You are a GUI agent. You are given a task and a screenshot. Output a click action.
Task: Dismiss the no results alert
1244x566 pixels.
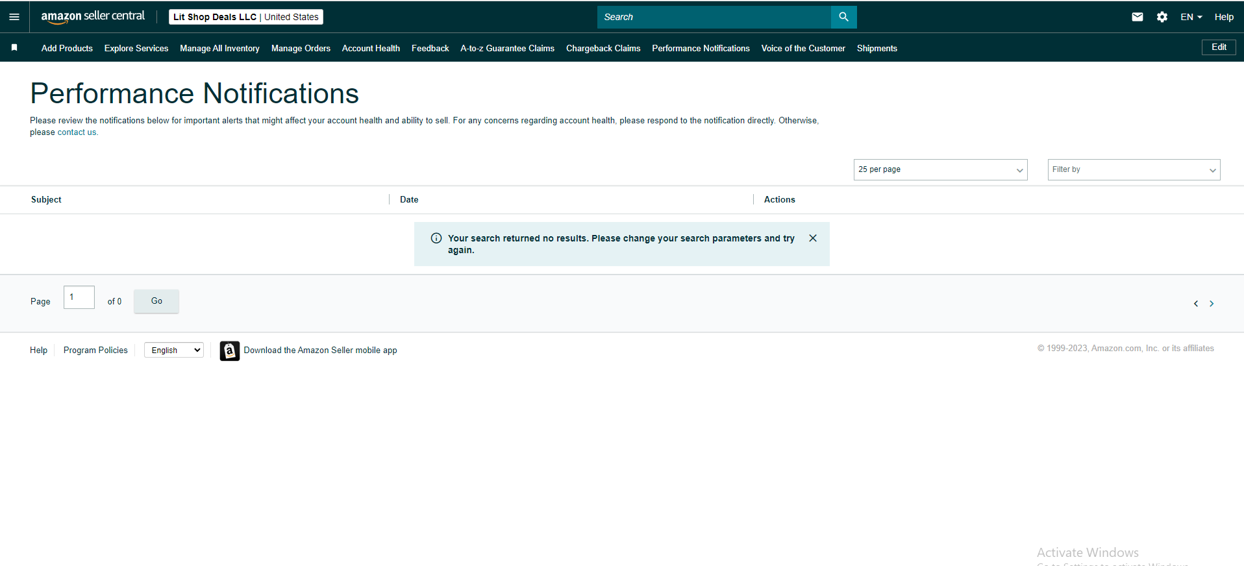(x=813, y=238)
